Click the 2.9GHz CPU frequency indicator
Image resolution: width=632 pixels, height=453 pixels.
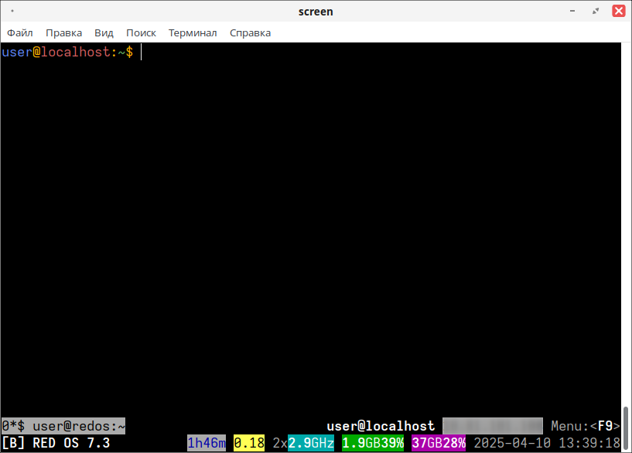311,443
